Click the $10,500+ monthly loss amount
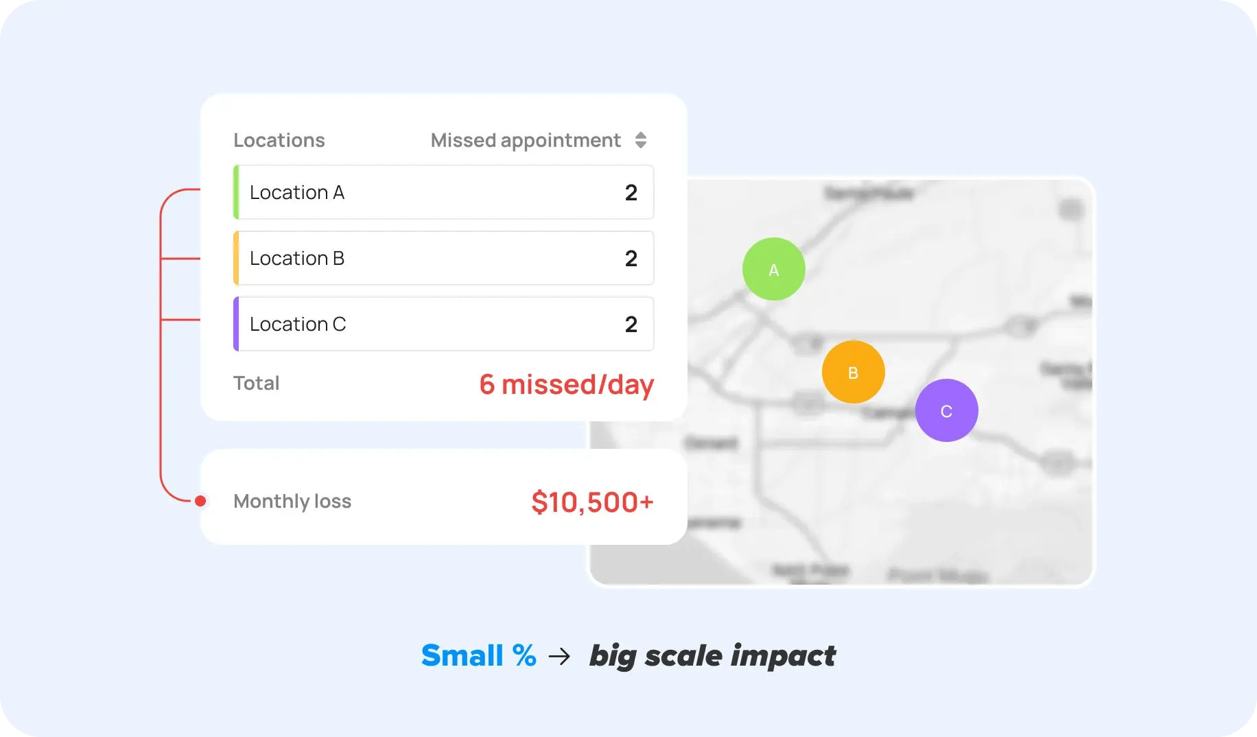Image resolution: width=1257 pixels, height=737 pixels. coord(592,502)
